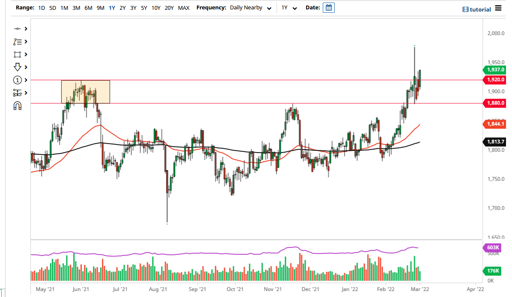
Task: Click the Mar '22 date axis label
Action: pyautogui.click(x=420, y=289)
